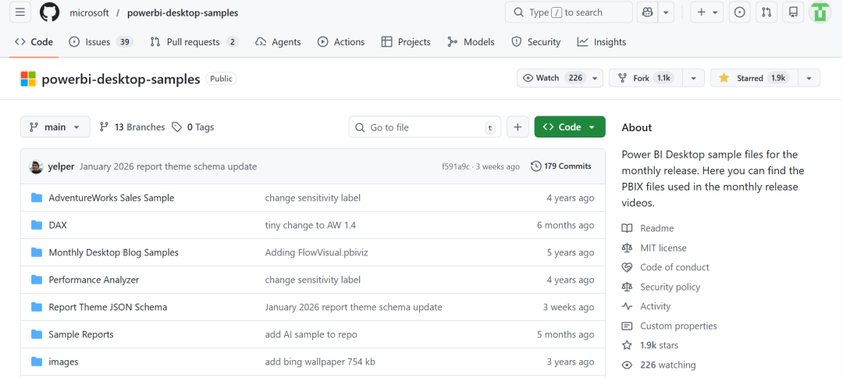Open 0 Tags list
843x378 pixels.
pyautogui.click(x=193, y=127)
